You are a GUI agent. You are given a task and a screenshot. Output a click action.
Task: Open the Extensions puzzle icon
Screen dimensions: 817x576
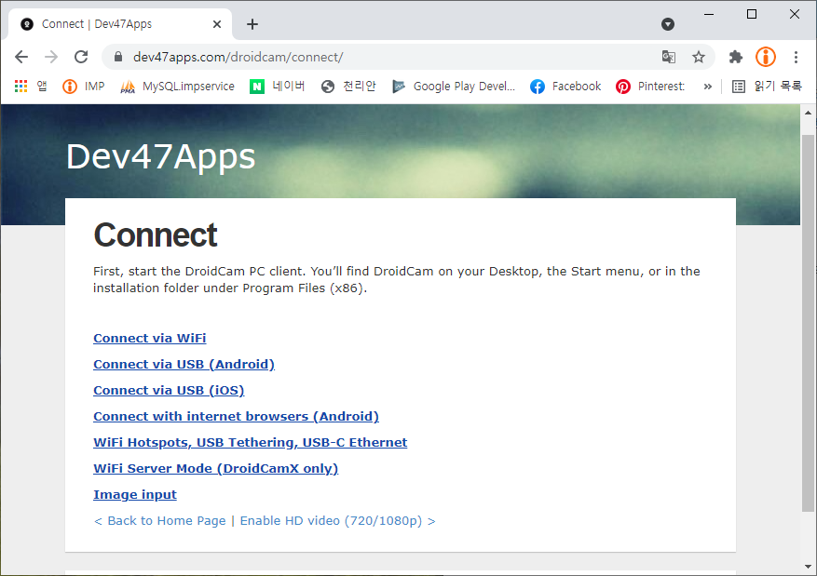[x=735, y=57]
